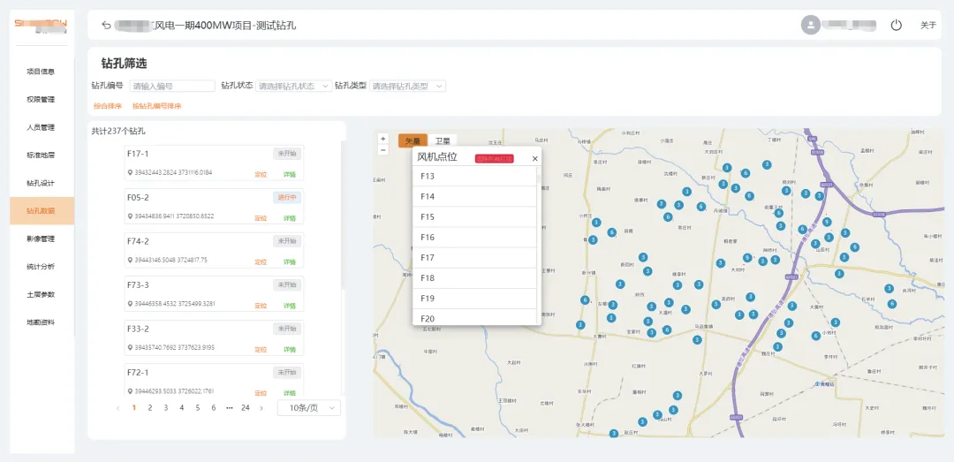The height and width of the screenshot is (462, 954).
Task: Open 项目信息 in the sidebar
Action: click(x=42, y=72)
